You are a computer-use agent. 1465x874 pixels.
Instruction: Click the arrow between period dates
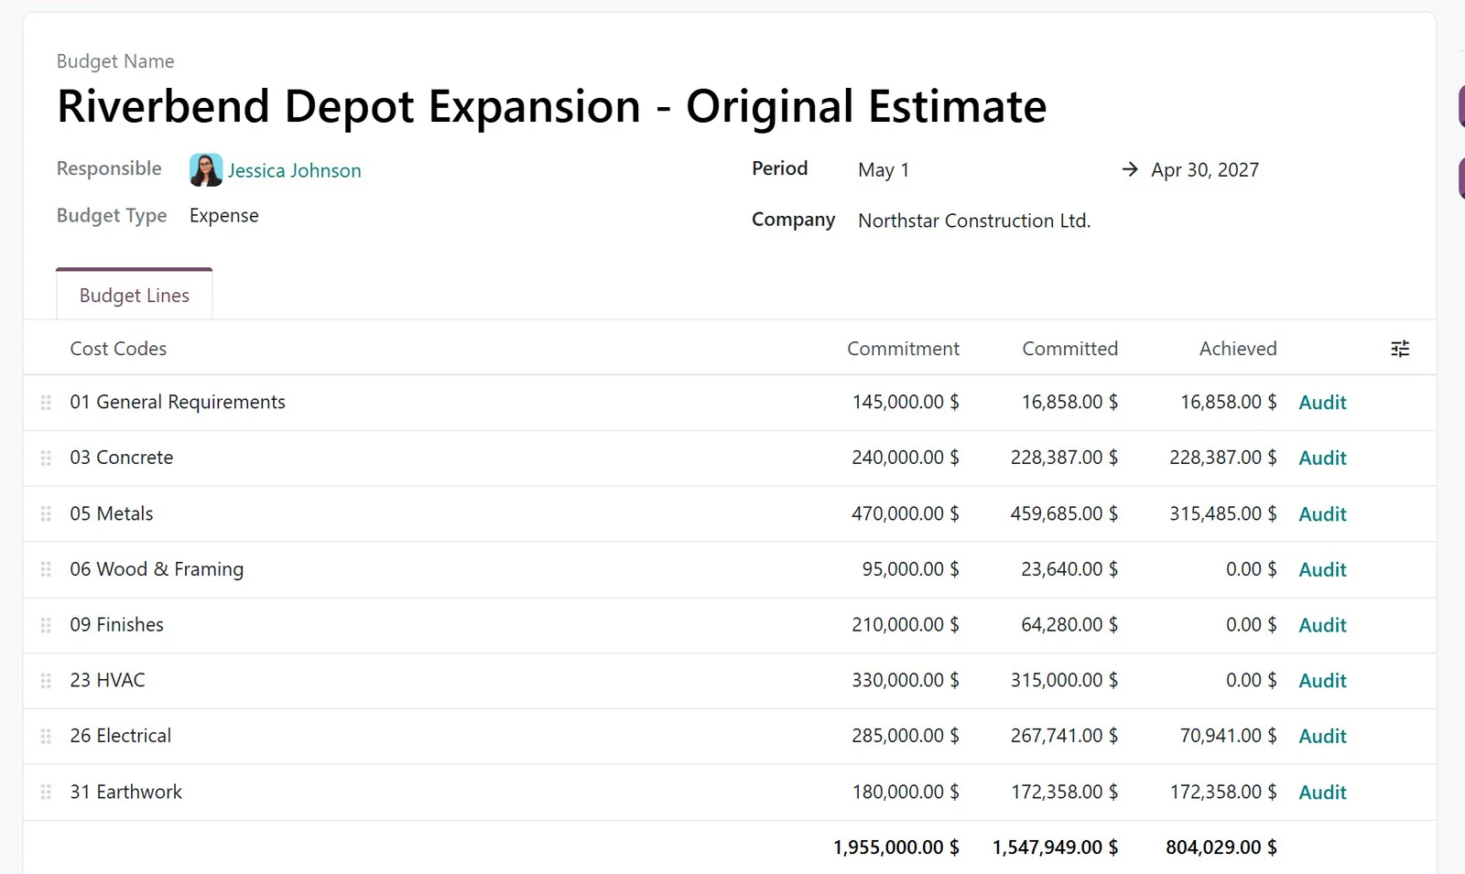(x=1130, y=169)
